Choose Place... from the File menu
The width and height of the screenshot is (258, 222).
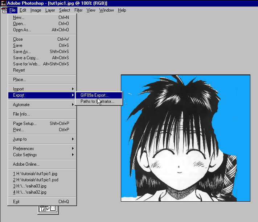click(42, 80)
